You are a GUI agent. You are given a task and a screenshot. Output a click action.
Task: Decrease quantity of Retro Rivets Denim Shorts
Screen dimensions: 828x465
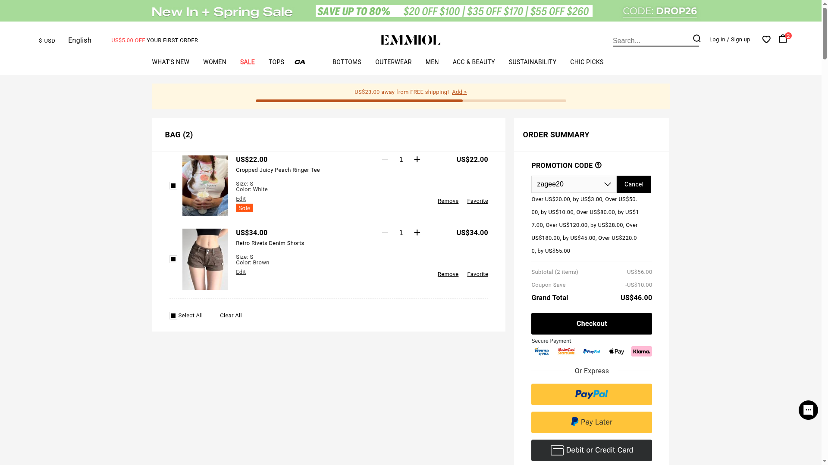[x=385, y=233]
